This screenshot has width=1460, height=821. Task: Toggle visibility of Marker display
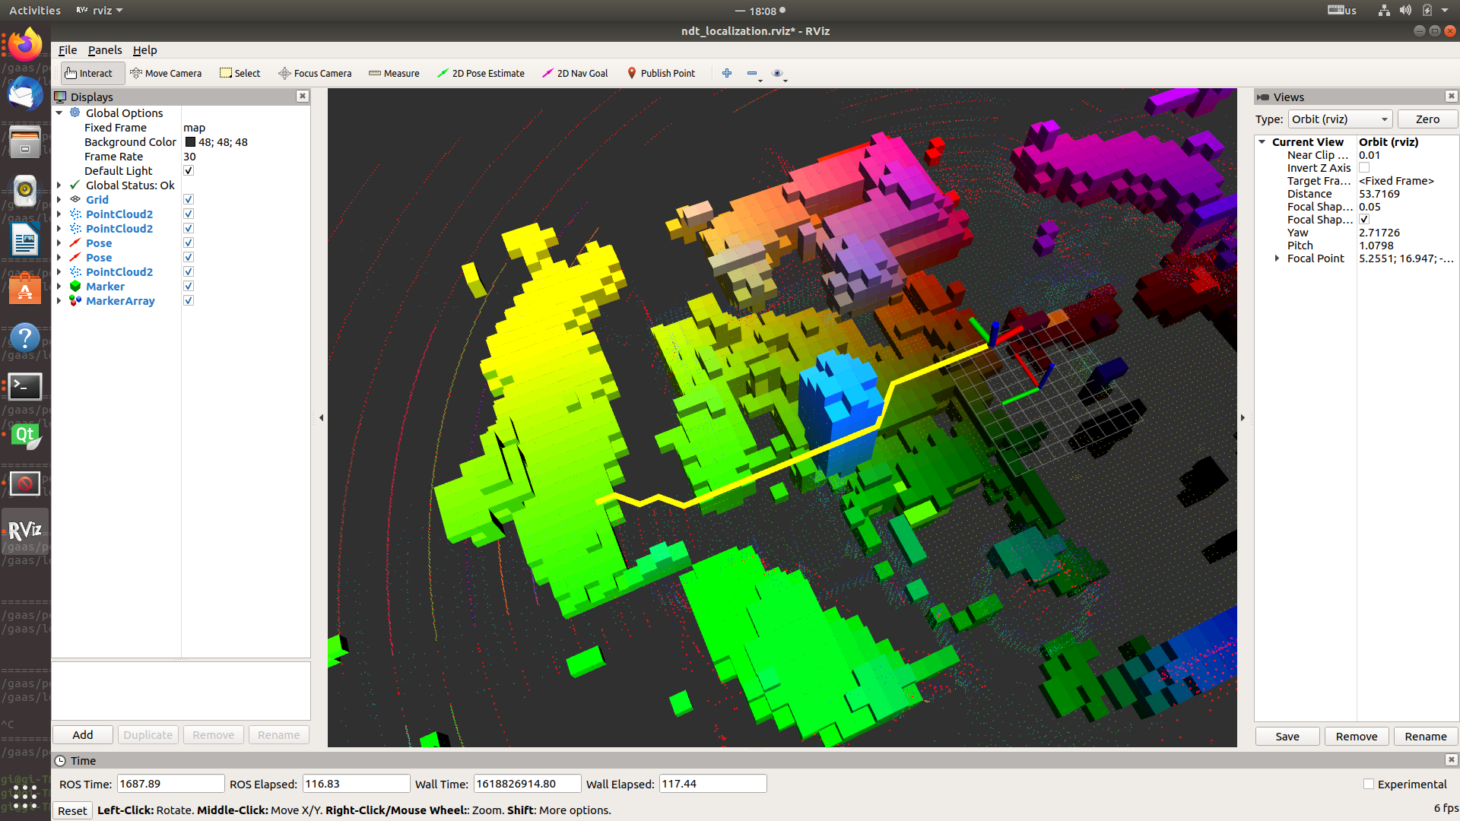click(x=188, y=286)
